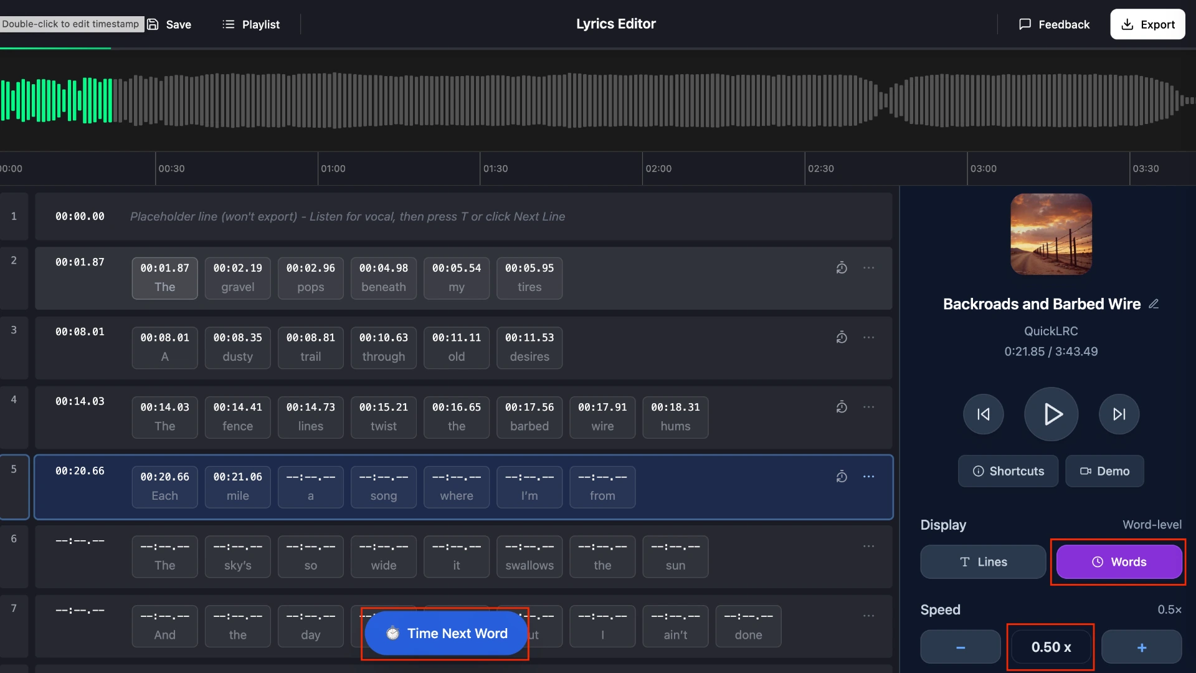
Task: Click the retime icon on line 5
Action: click(842, 477)
